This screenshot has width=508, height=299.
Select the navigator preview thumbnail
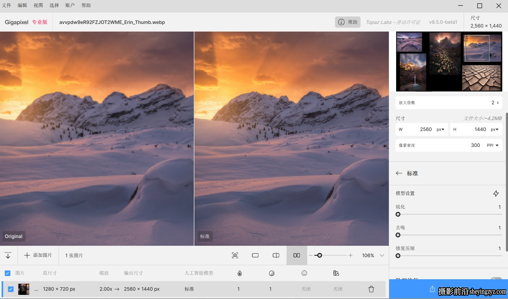coord(449,62)
